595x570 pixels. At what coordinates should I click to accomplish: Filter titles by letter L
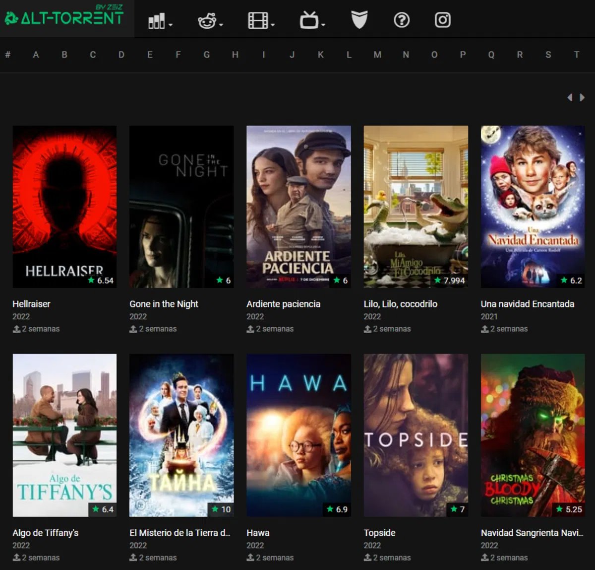pos(349,55)
